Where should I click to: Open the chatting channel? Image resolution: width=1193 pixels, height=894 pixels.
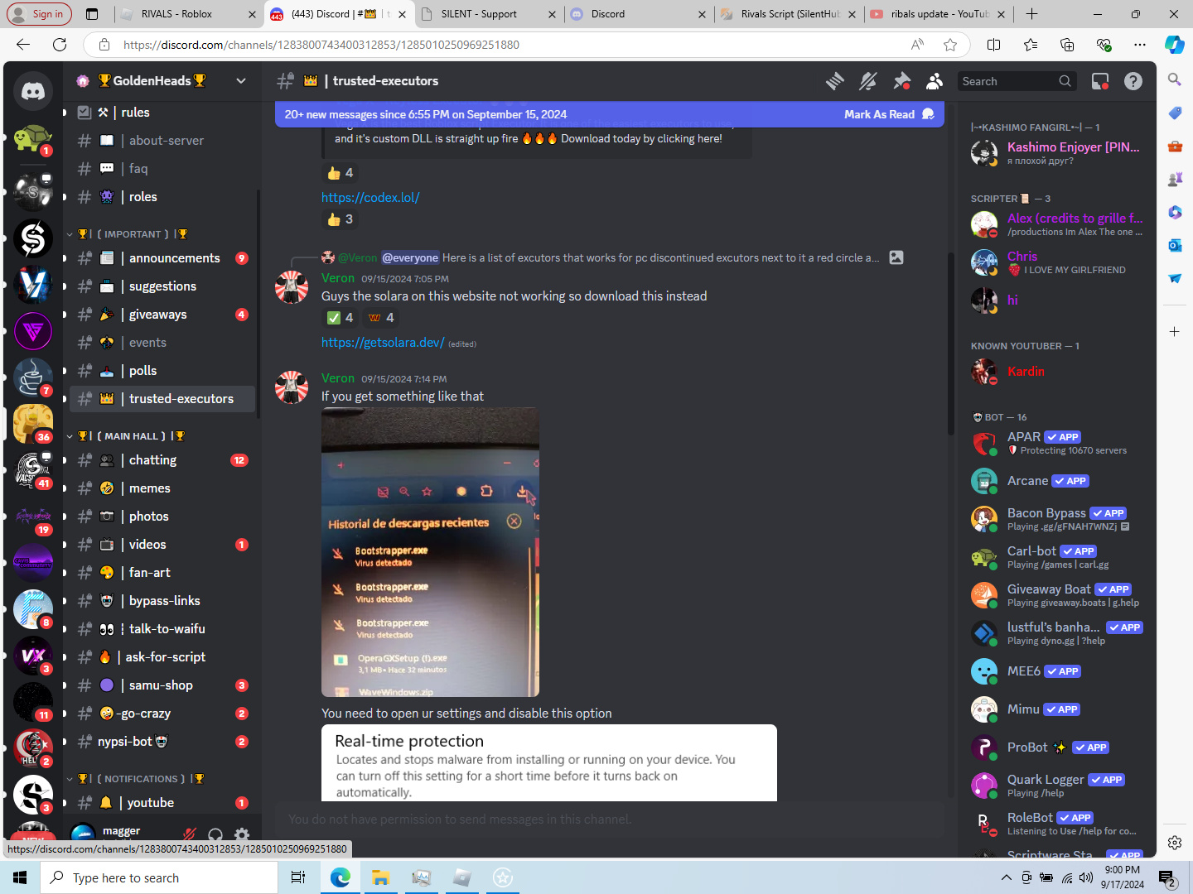[162, 460]
